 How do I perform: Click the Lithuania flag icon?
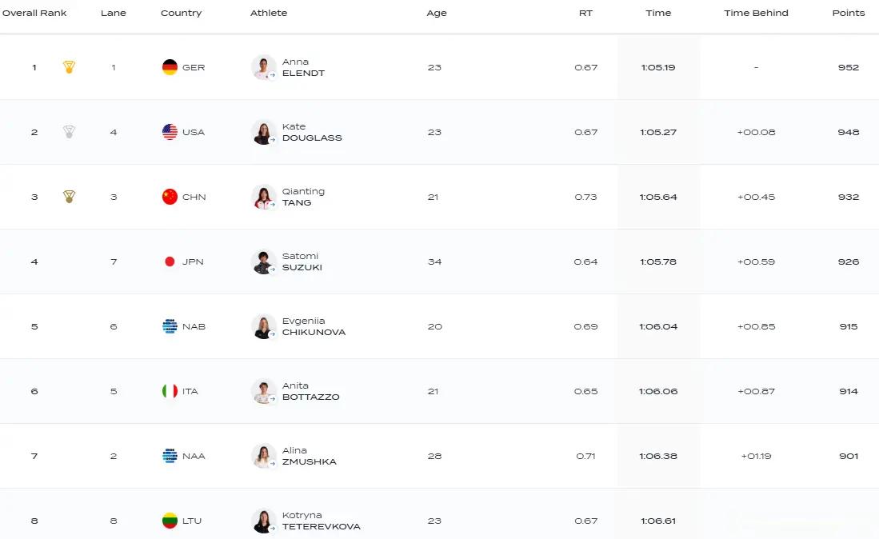click(170, 521)
